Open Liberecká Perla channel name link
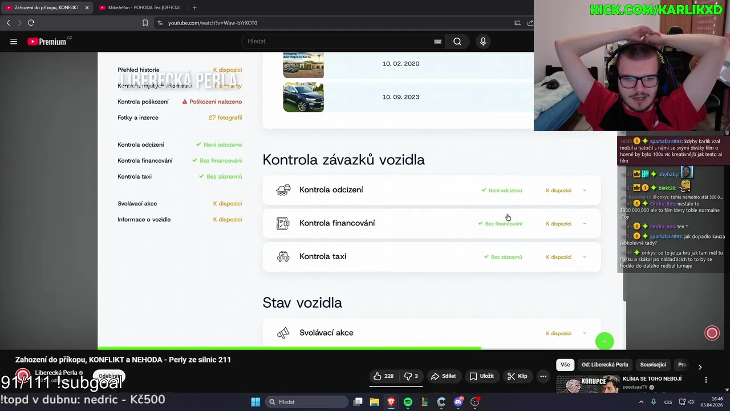The image size is (730, 411). [x=56, y=373]
